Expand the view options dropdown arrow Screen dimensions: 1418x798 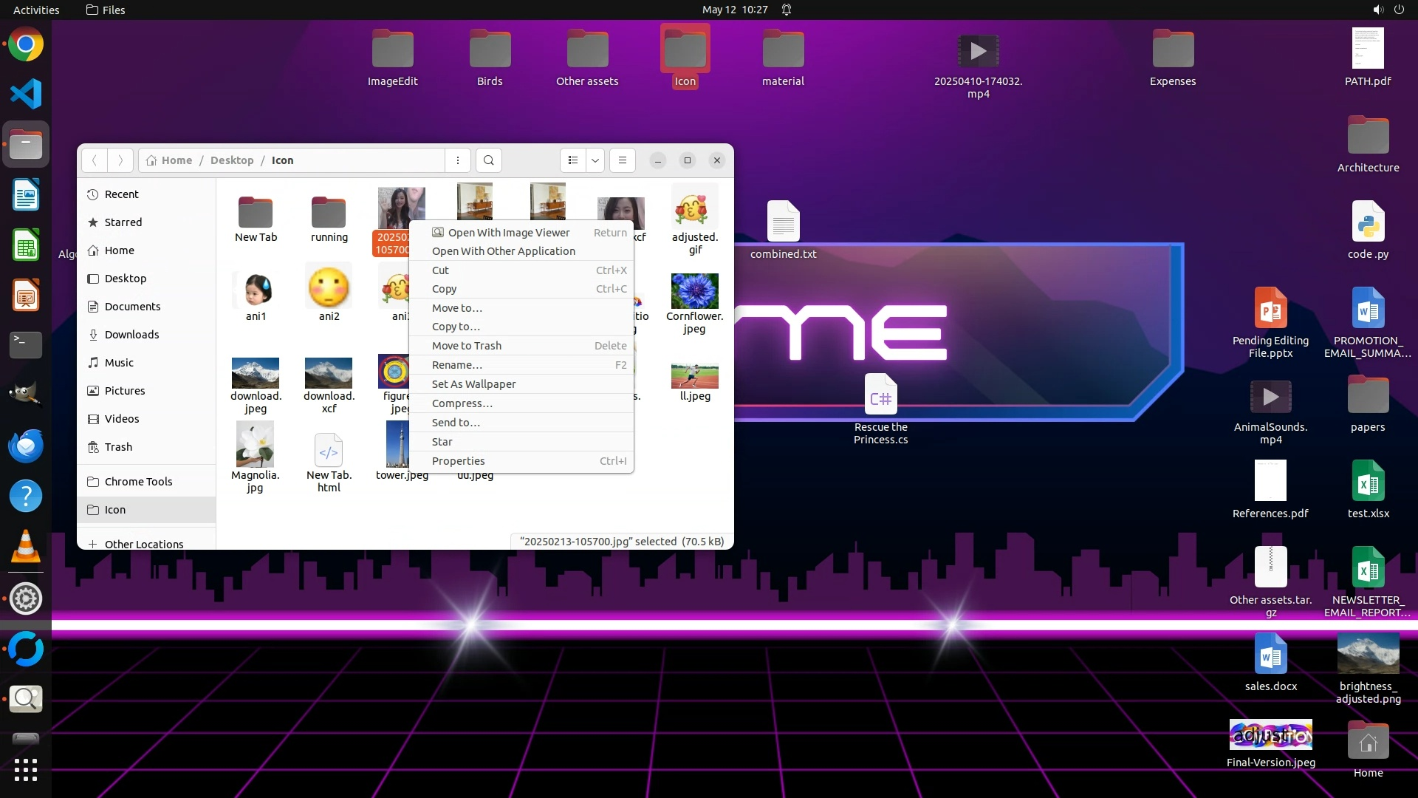pos(595,160)
